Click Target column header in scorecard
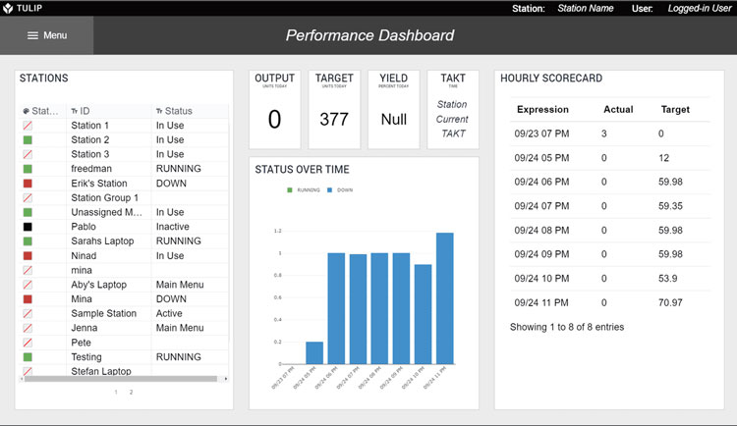The width and height of the screenshot is (737, 426). pyautogui.click(x=675, y=109)
